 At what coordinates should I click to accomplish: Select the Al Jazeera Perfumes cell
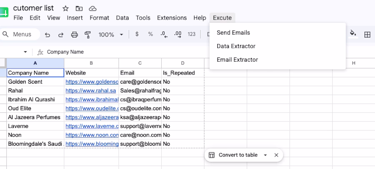click(35, 117)
